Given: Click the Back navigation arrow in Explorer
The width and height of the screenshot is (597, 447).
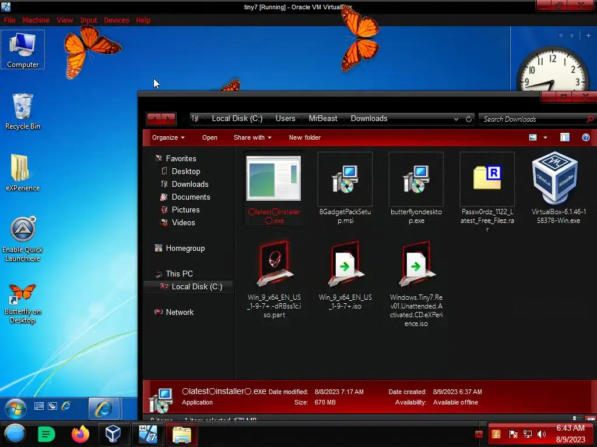Looking at the screenshot, I should click(x=154, y=119).
